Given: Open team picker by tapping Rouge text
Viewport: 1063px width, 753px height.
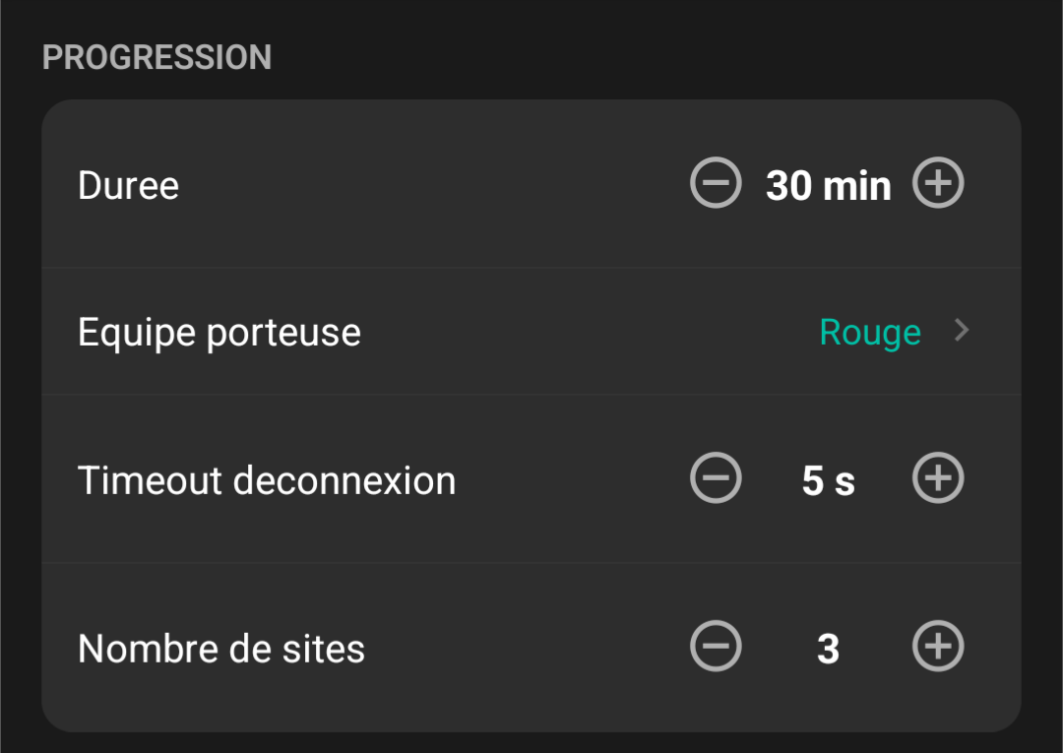Looking at the screenshot, I should 870,332.
